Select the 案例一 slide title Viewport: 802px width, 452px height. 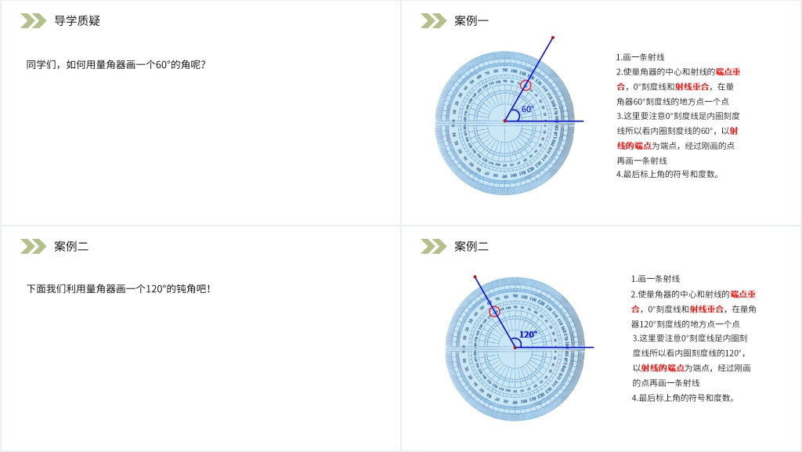coord(471,21)
